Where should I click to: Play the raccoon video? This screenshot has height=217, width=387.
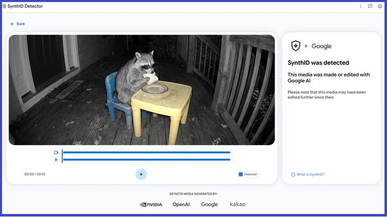coord(141,174)
